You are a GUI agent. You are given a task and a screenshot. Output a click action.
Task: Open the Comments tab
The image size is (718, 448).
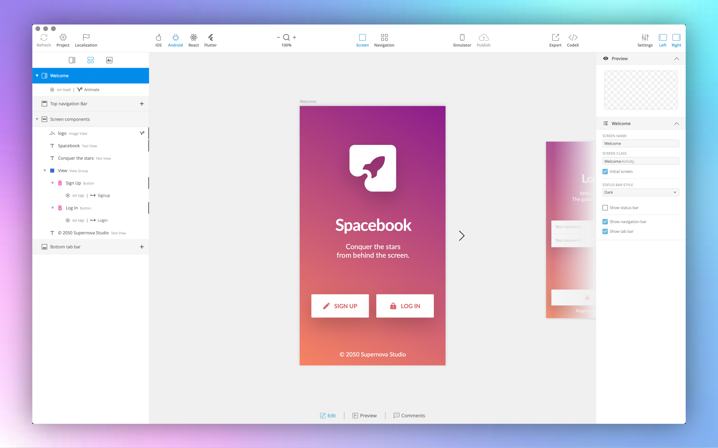coord(409,415)
